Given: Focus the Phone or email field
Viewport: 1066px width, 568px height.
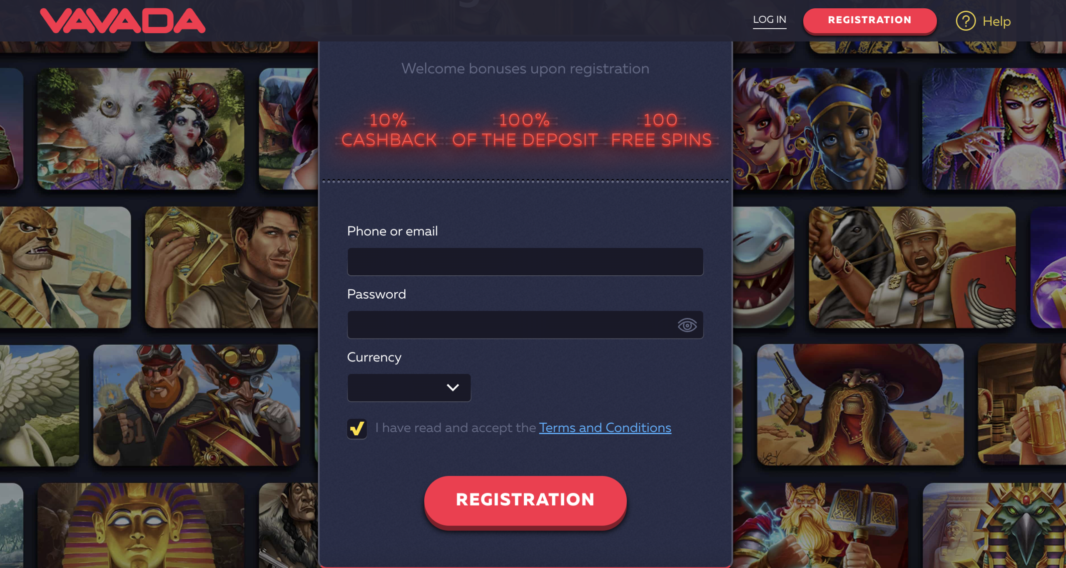Looking at the screenshot, I should [525, 262].
